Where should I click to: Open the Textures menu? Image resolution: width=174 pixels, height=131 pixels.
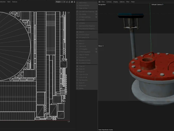coord(14,2)
